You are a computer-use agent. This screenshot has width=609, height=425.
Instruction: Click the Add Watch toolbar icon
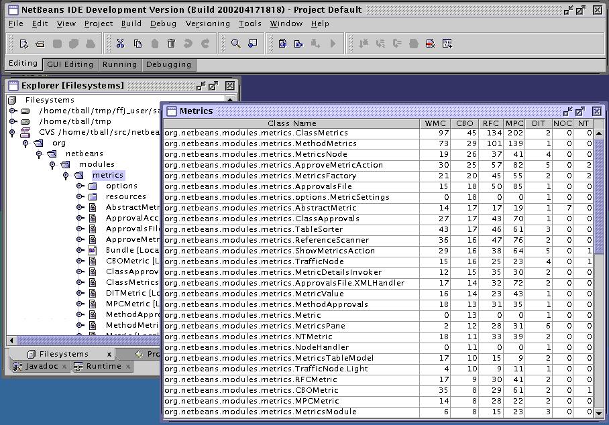[x=447, y=44]
